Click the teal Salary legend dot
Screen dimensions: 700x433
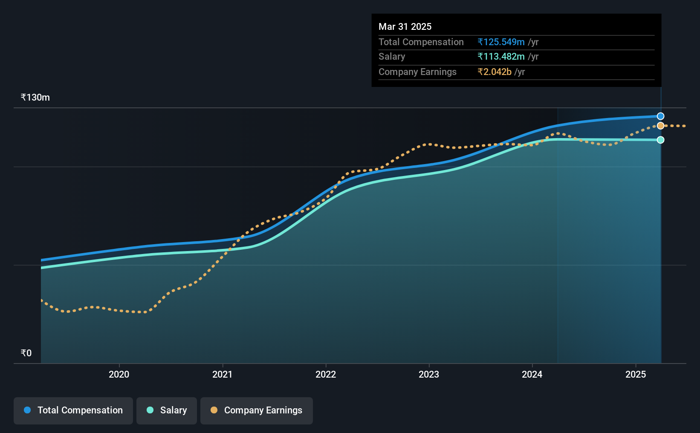pyautogui.click(x=150, y=410)
